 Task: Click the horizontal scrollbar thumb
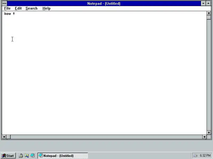click(9, 137)
